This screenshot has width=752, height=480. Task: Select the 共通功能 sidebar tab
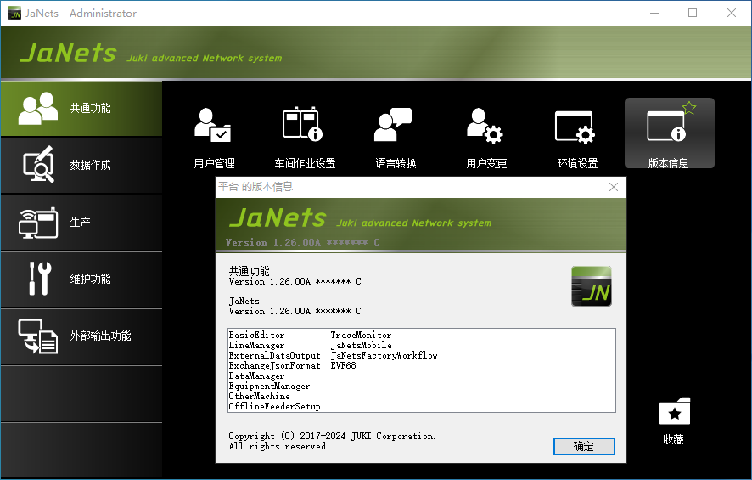click(x=81, y=109)
